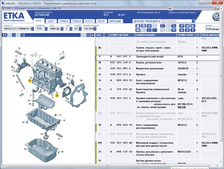Select part number 036 103 603 AD
This screenshot has height=169, width=224.
pos(121,143)
